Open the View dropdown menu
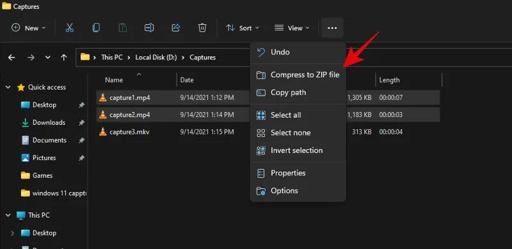 tap(292, 28)
